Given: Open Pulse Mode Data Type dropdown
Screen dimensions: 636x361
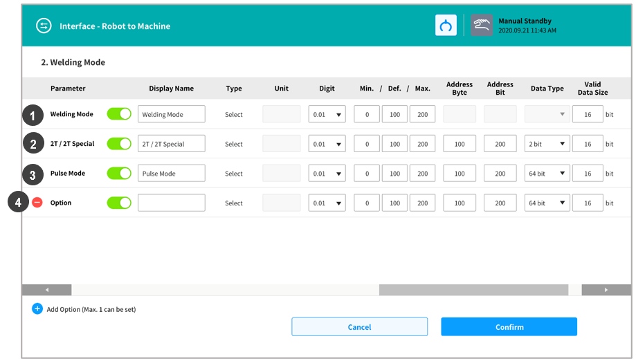Looking at the screenshot, I should click(547, 174).
